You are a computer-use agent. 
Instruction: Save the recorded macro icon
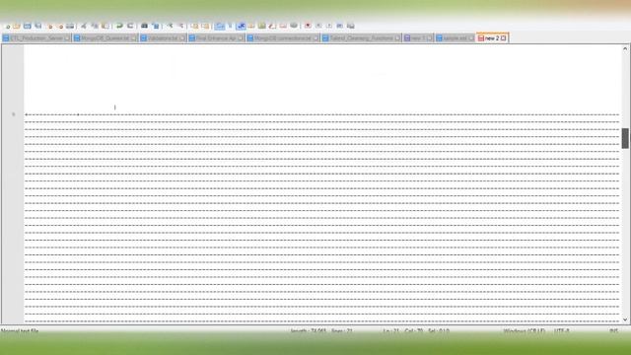pyautogui.click(x=351, y=27)
